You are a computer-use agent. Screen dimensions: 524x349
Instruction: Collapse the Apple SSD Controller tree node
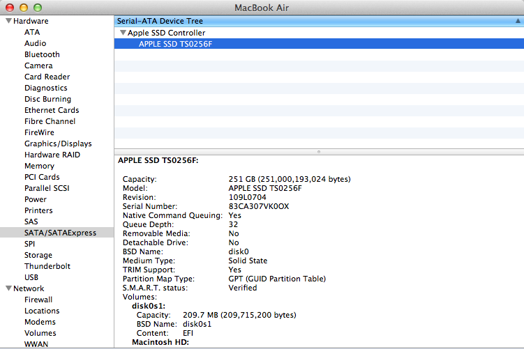pyautogui.click(x=123, y=32)
